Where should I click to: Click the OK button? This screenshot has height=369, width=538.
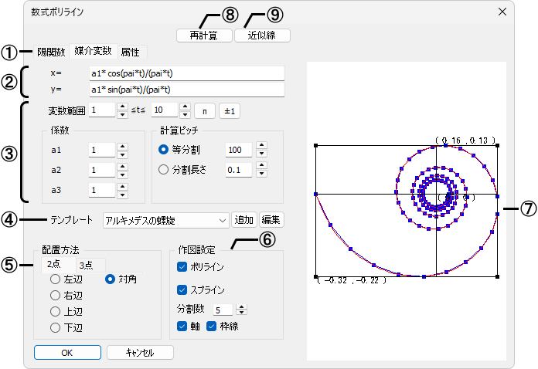pos(67,353)
